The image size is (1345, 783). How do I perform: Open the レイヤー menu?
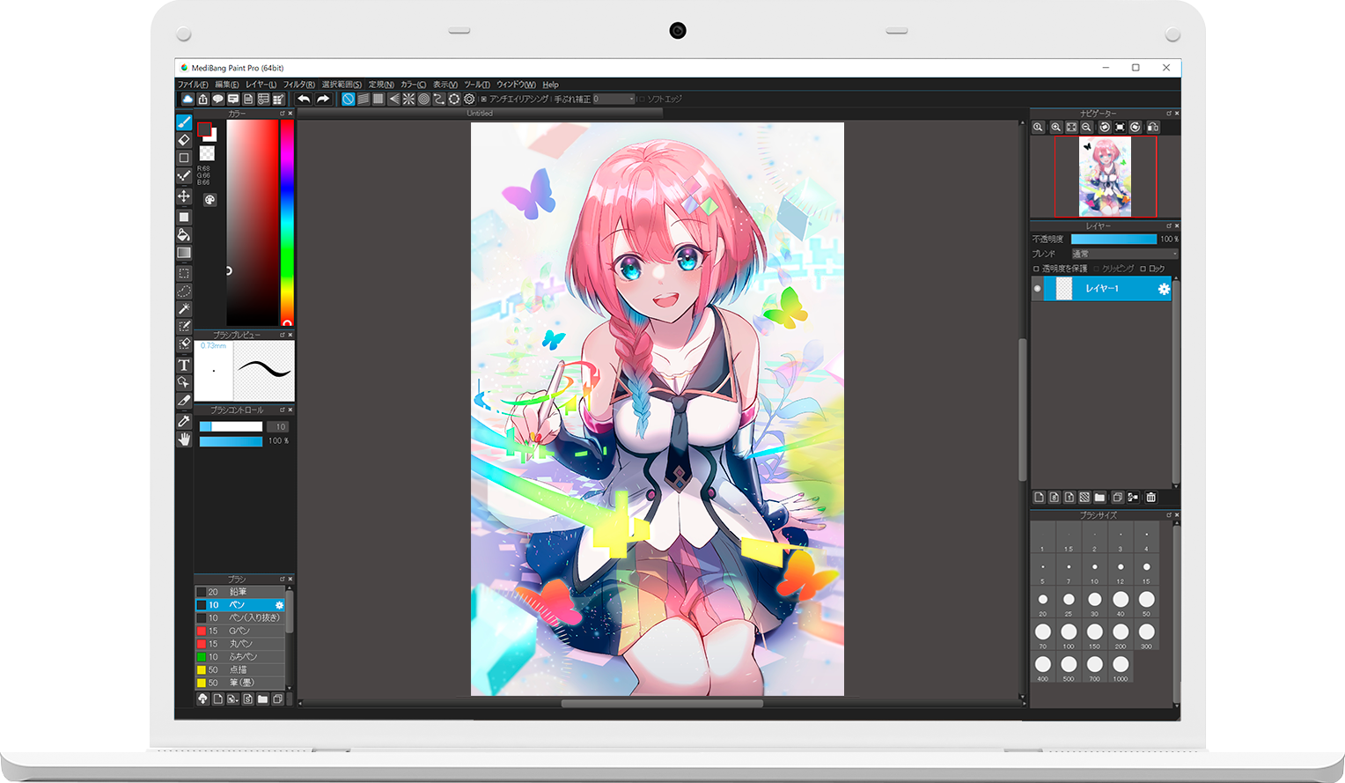pyautogui.click(x=261, y=85)
